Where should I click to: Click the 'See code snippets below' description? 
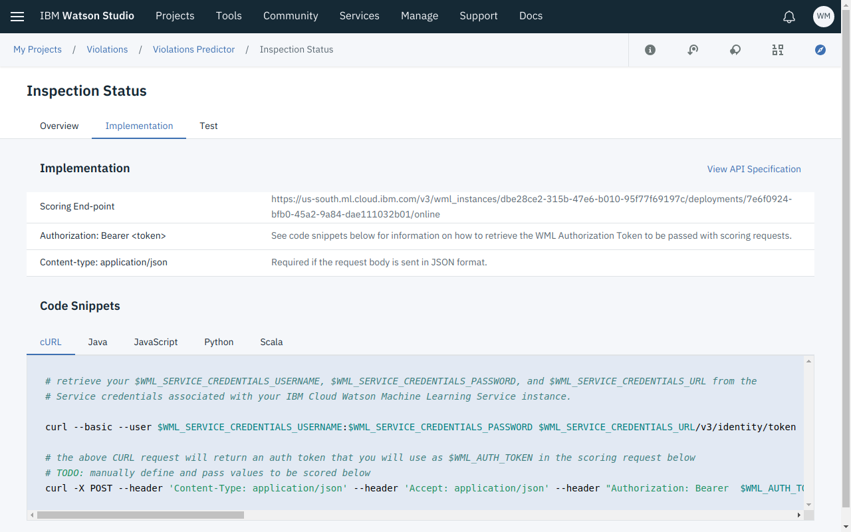tap(531, 235)
